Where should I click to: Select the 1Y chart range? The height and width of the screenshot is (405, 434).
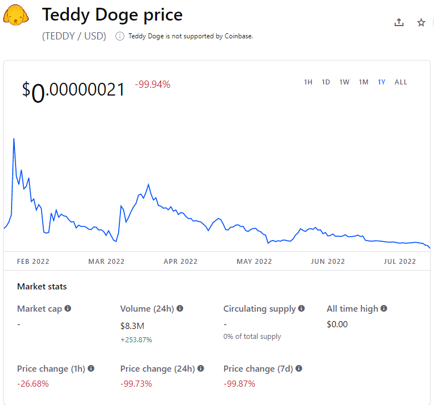pos(382,82)
